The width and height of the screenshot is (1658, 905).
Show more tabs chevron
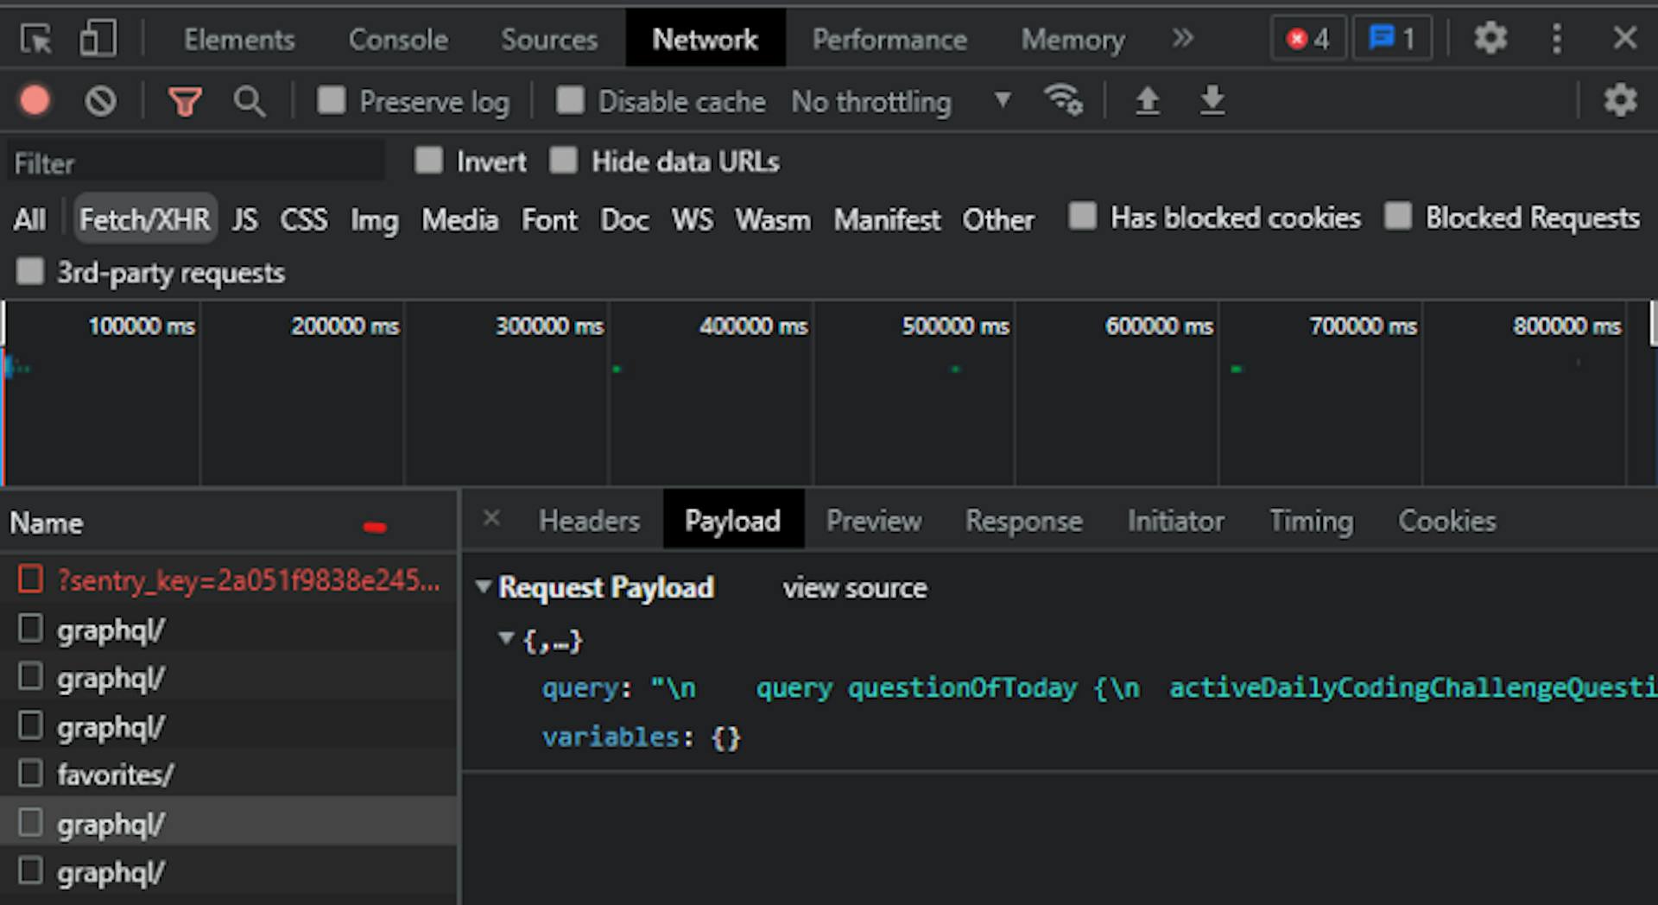(x=1183, y=38)
